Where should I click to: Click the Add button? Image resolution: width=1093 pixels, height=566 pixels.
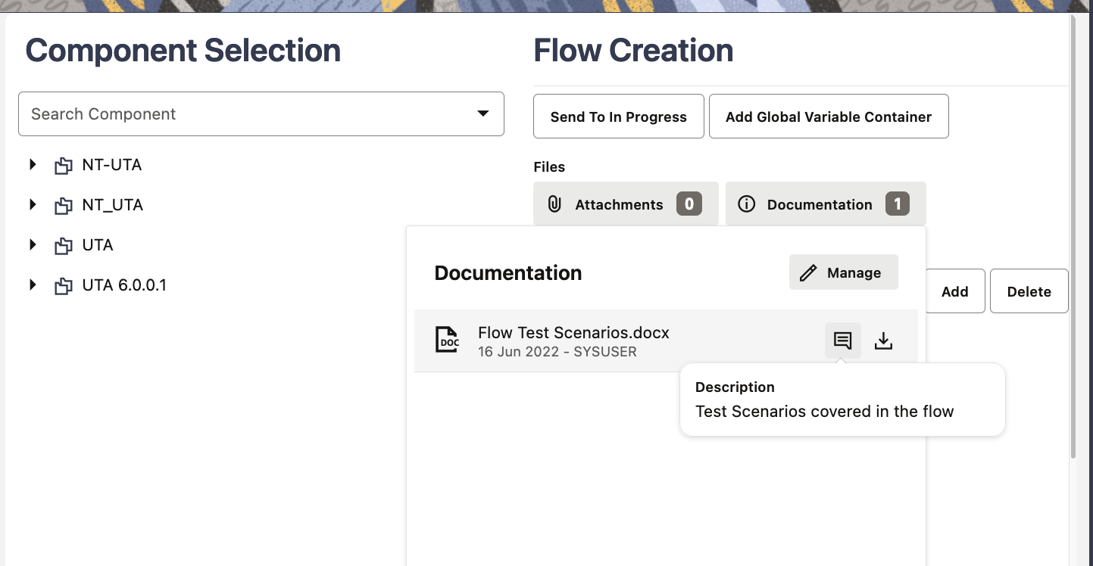[x=954, y=291]
